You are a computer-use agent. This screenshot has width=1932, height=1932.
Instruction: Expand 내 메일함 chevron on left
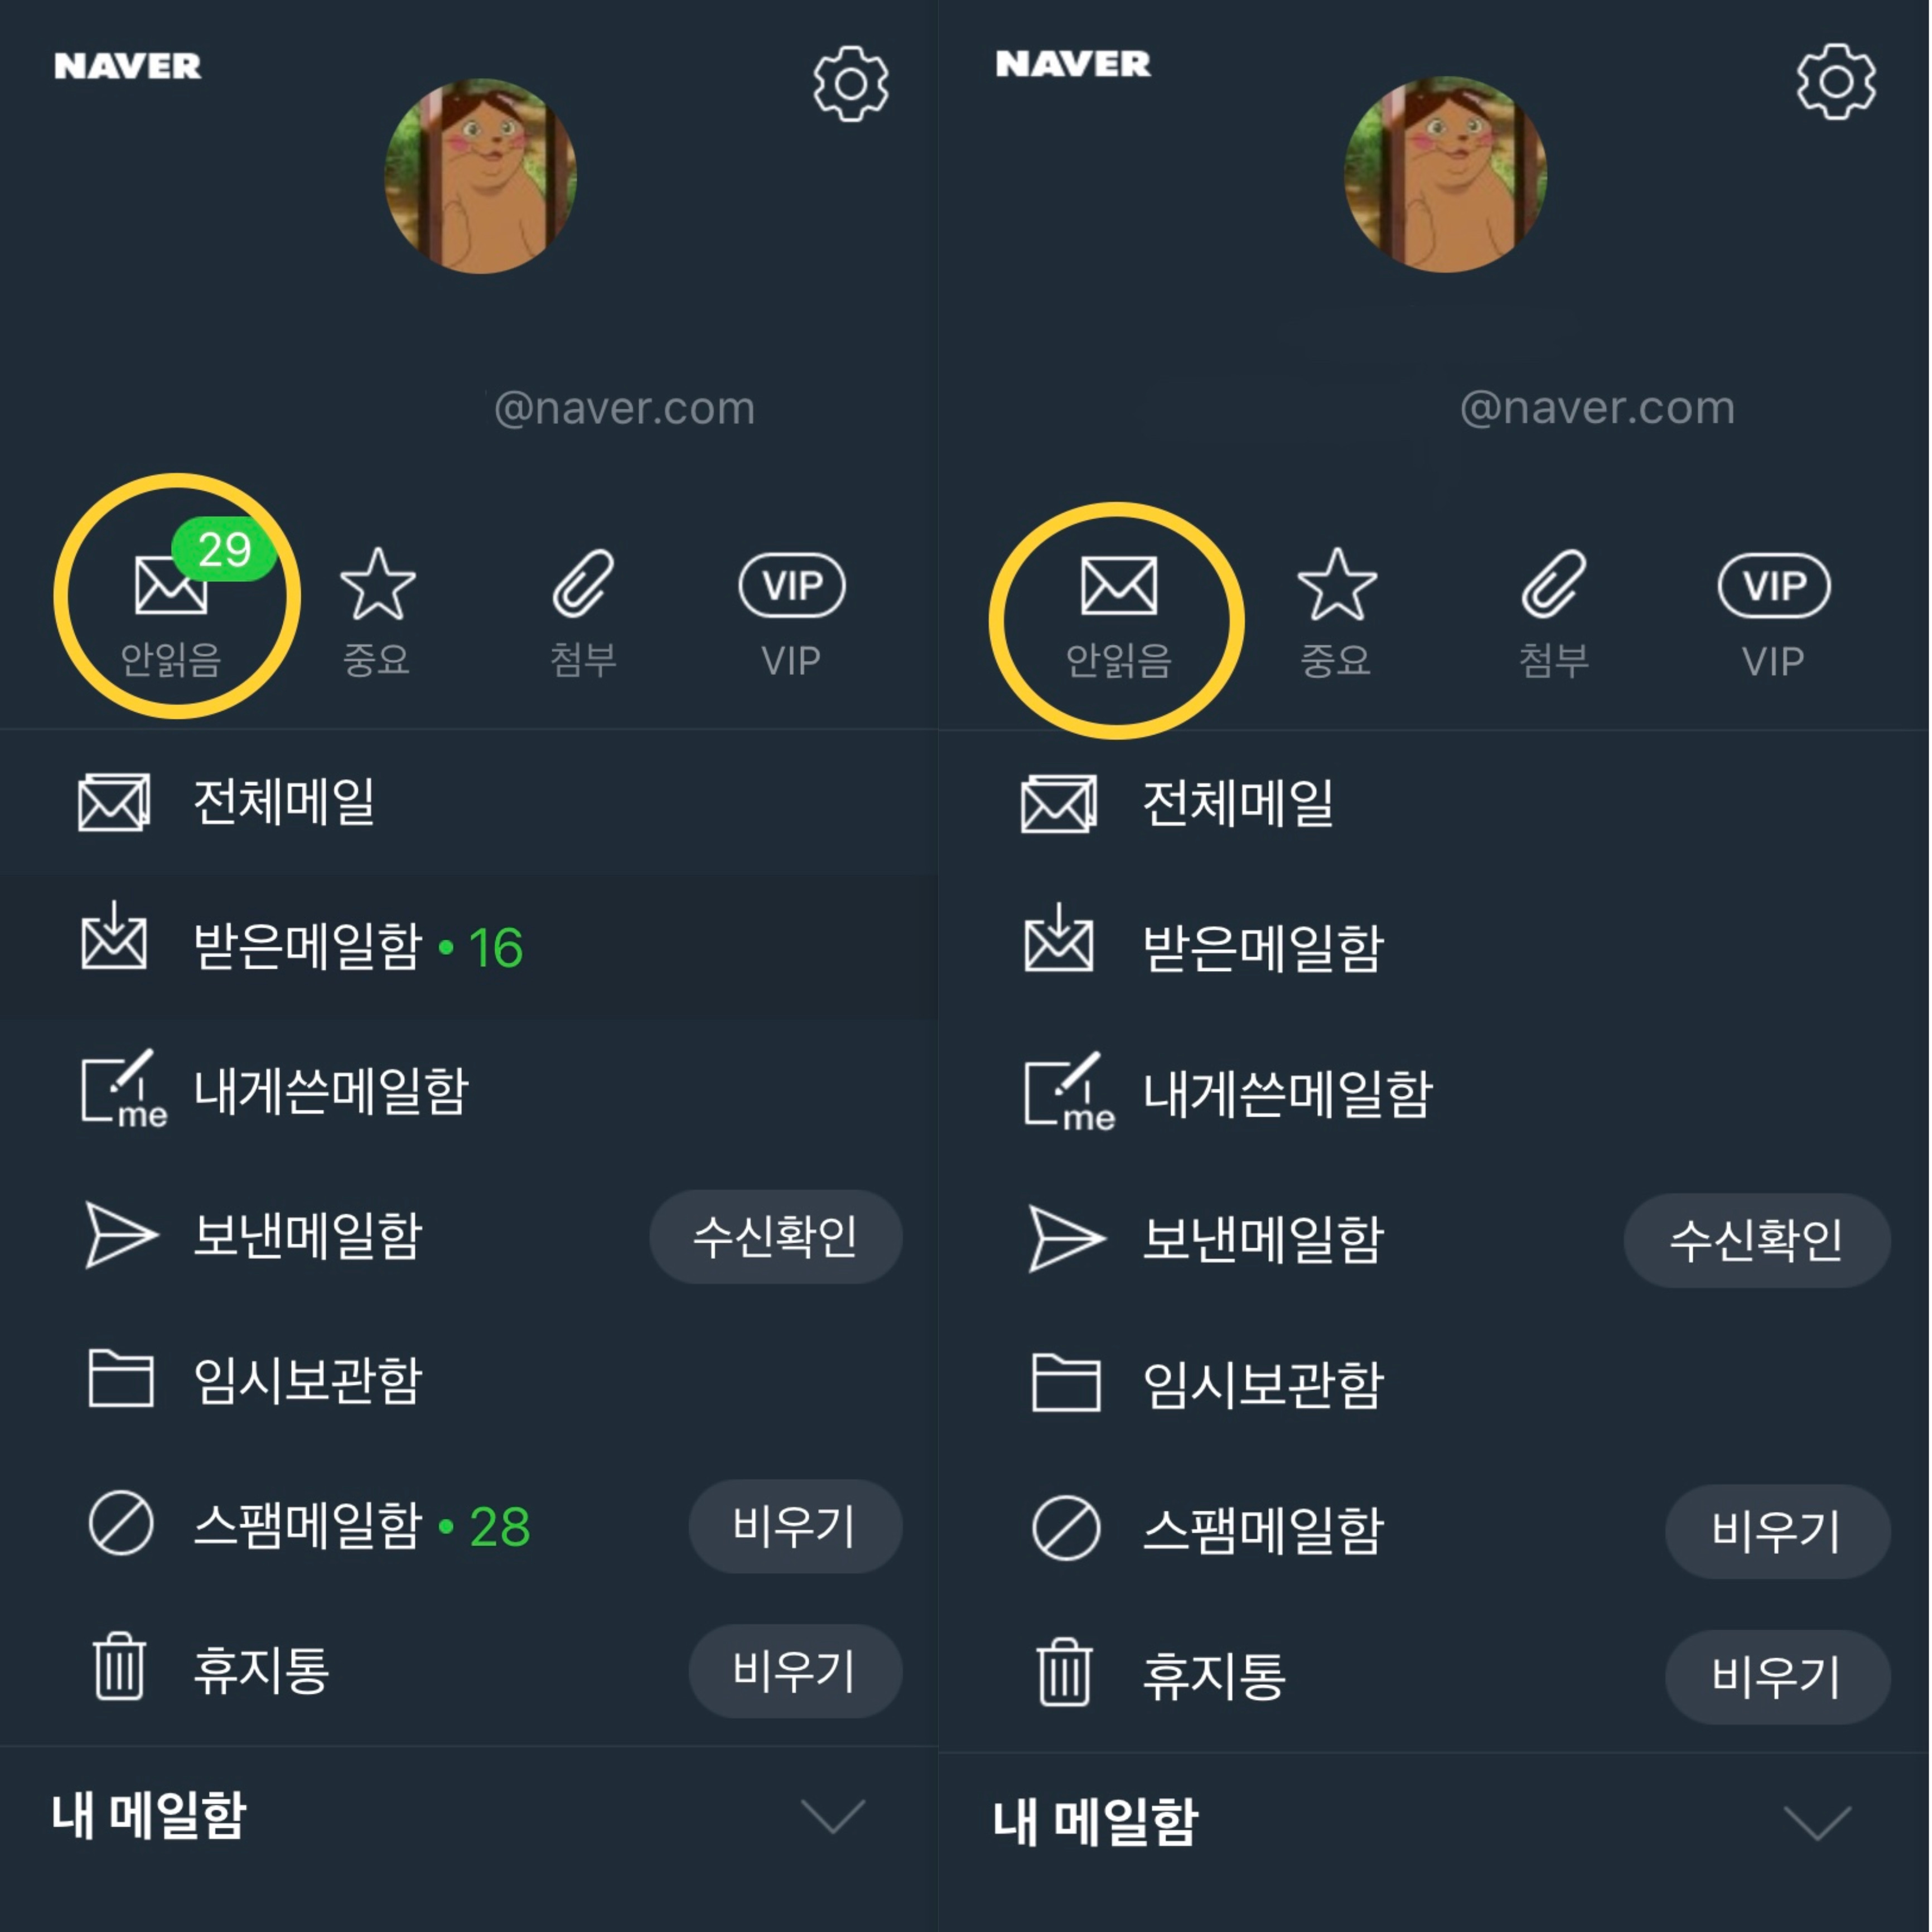tap(833, 1816)
